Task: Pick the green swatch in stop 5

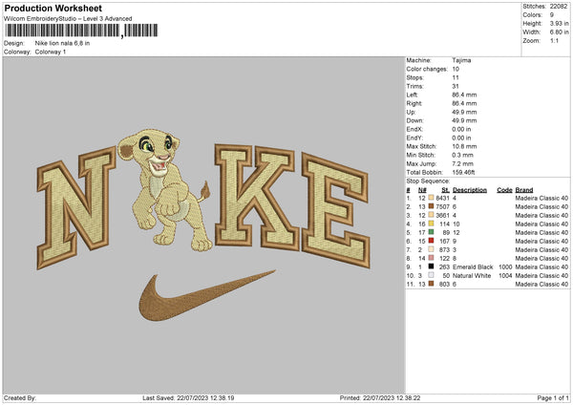Action: (x=432, y=232)
